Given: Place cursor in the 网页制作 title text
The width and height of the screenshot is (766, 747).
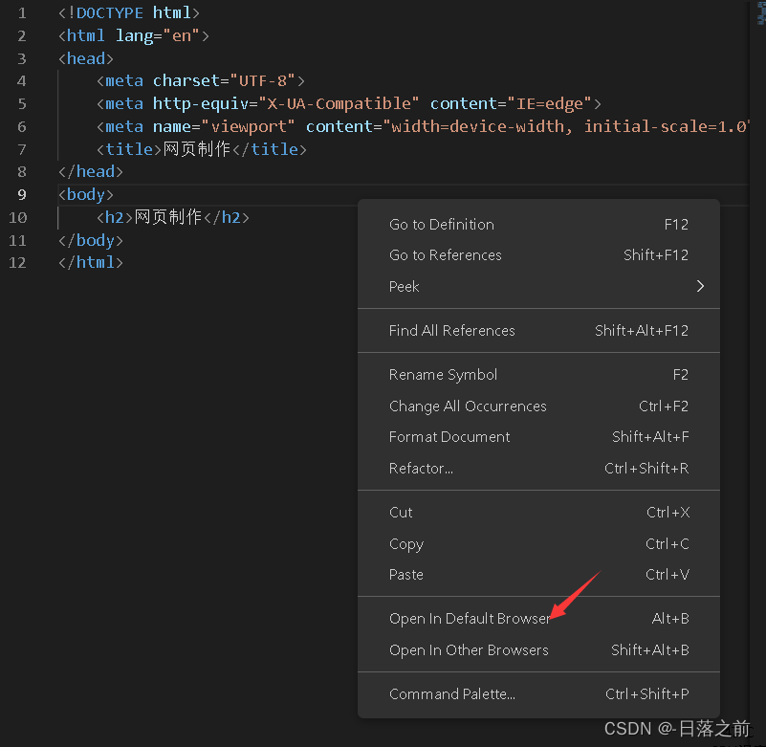Looking at the screenshot, I should point(194,148).
